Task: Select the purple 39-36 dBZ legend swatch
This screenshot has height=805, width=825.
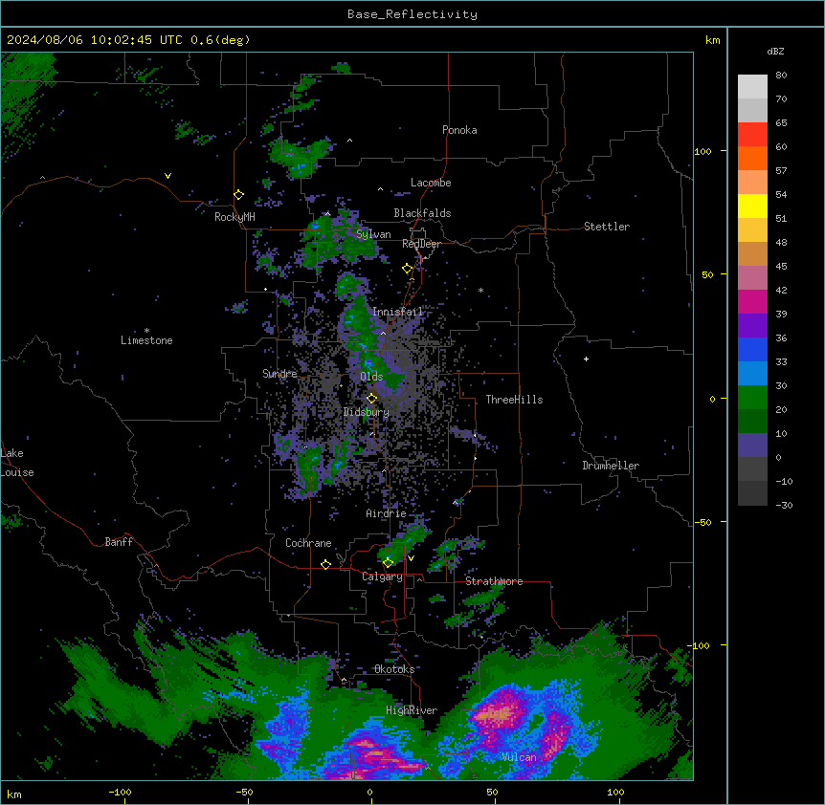Action: (x=752, y=326)
